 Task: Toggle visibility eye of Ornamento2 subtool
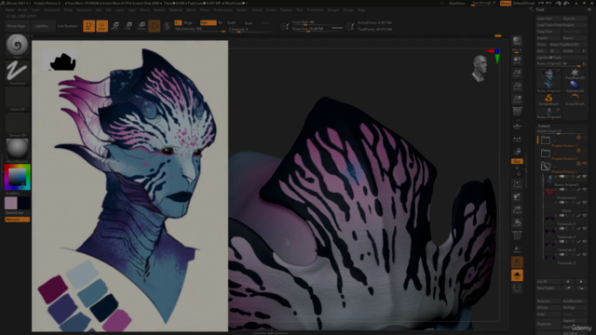coord(585,190)
